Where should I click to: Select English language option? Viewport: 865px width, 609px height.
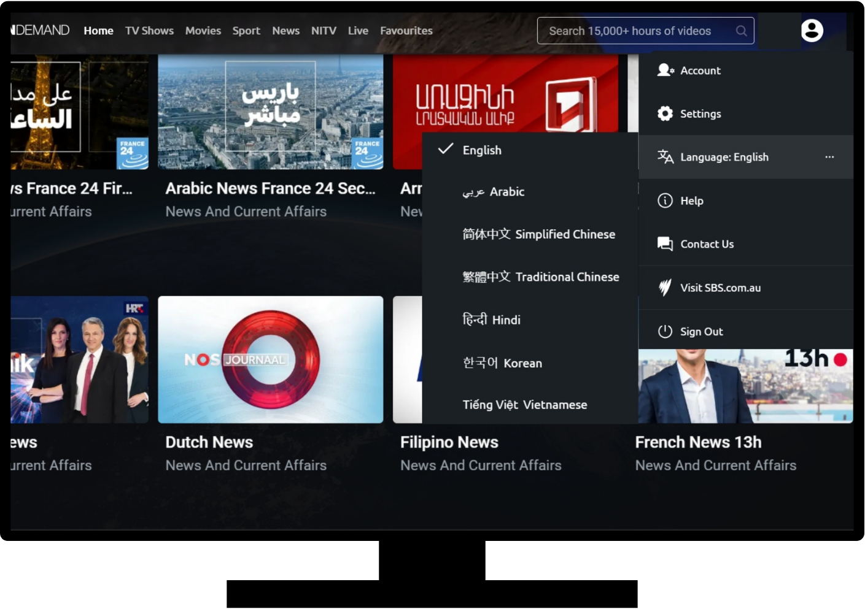pos(530,150)
